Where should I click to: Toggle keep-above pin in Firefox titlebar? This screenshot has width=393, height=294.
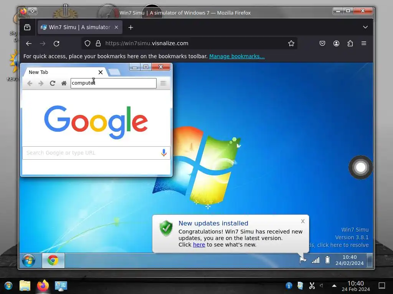(33, 11)
